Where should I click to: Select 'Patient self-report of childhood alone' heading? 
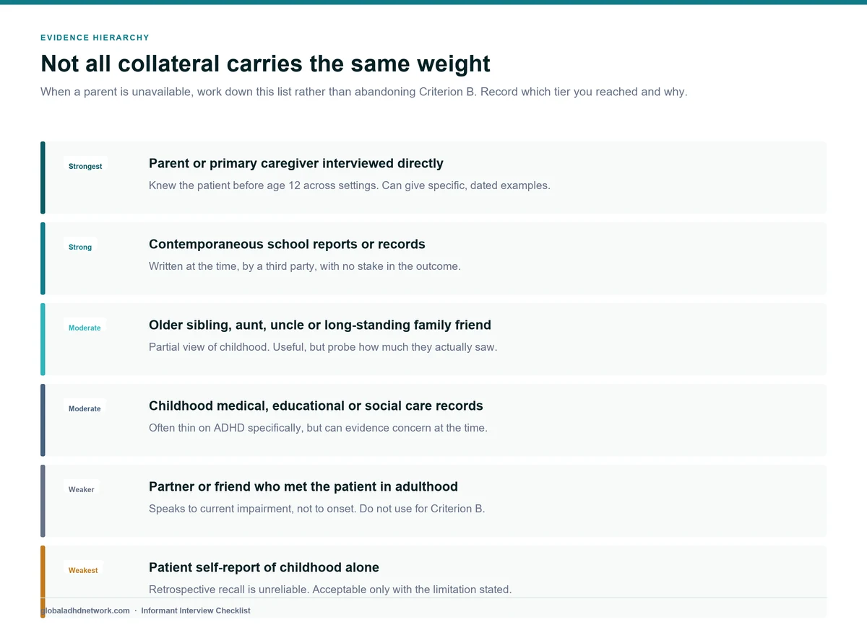click(x=264, y=567)
